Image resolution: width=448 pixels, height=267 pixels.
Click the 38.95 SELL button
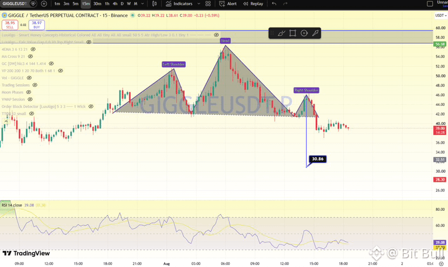tap(10, 25)
